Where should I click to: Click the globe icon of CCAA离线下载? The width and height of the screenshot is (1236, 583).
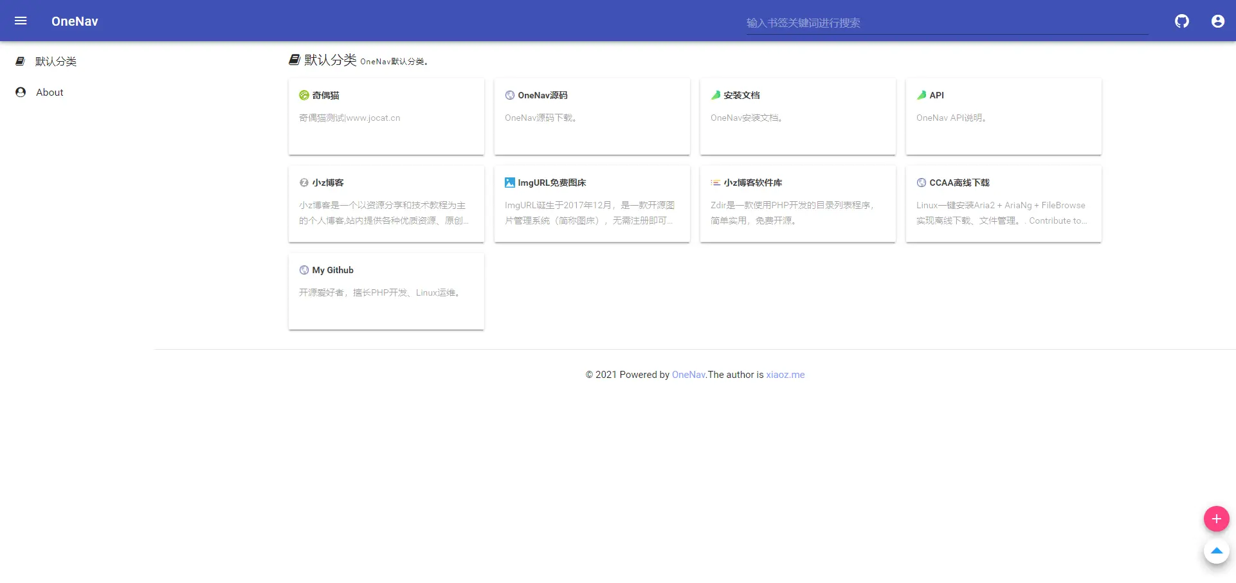coord(922,183)
